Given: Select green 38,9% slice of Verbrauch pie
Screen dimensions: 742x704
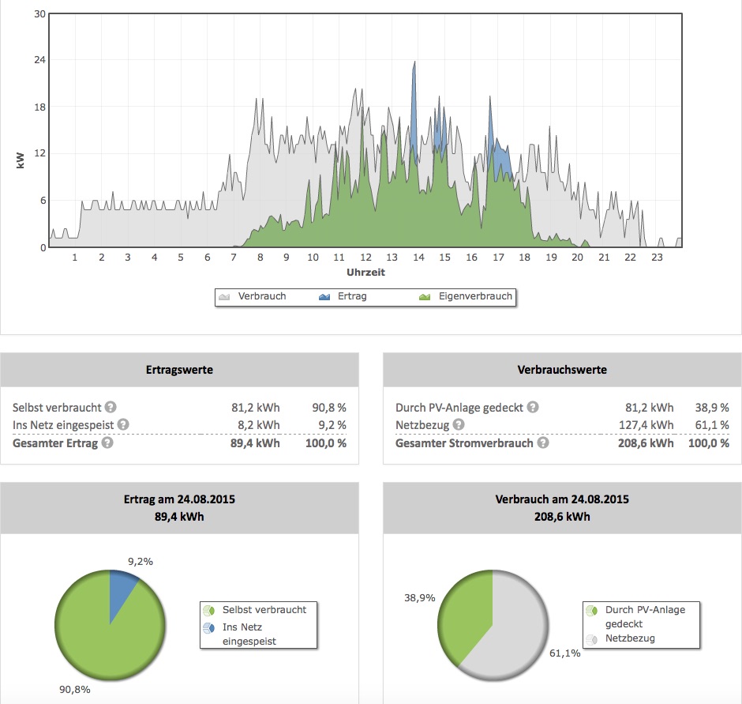Looking at the screenshot, I should click(467, 608).
